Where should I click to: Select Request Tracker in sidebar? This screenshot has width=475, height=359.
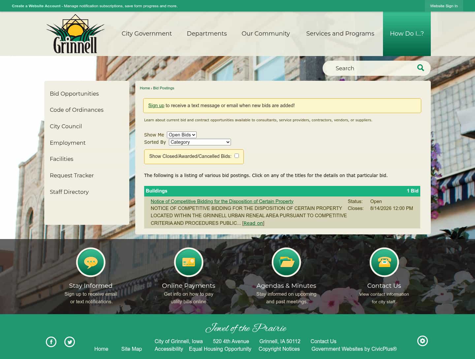[x=72, y=175]
